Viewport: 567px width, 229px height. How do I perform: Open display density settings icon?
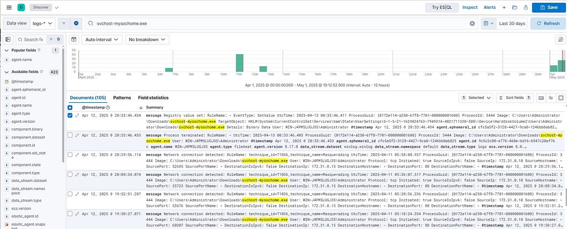551,97
